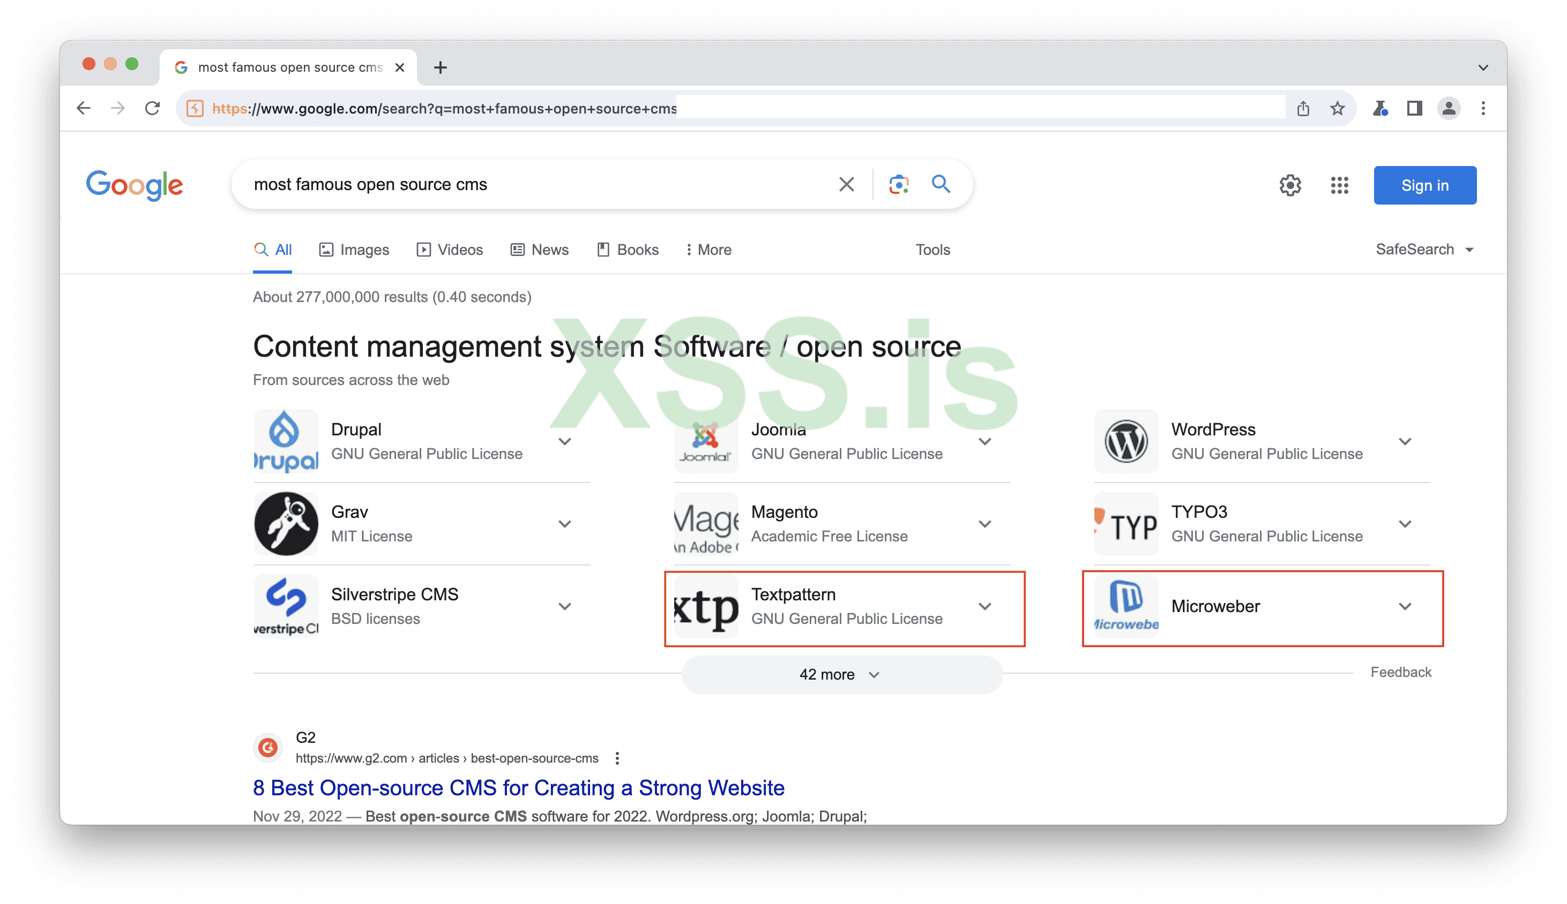1567x904 pixels.
Task: Open the 8 Best Open-source CMS link
Action: tap(518, 787)
